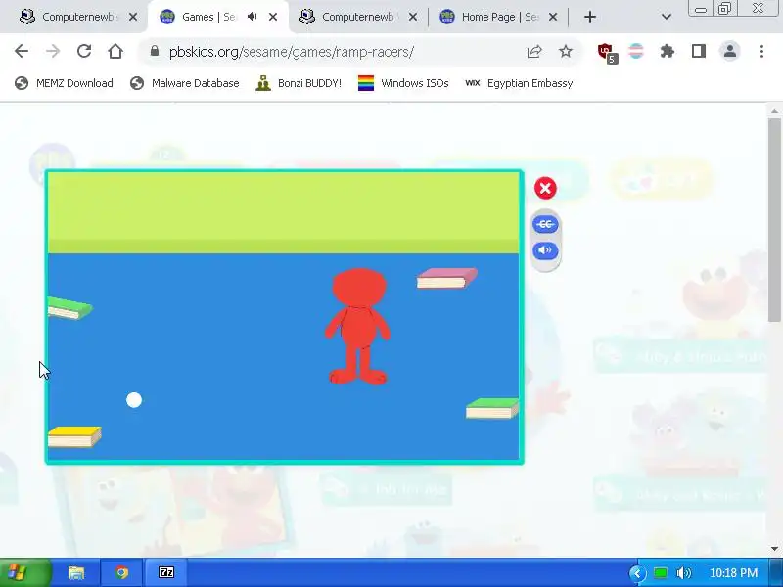
Task: Click the page vertical scrollbar thumb
Action: tap(774, 219)
